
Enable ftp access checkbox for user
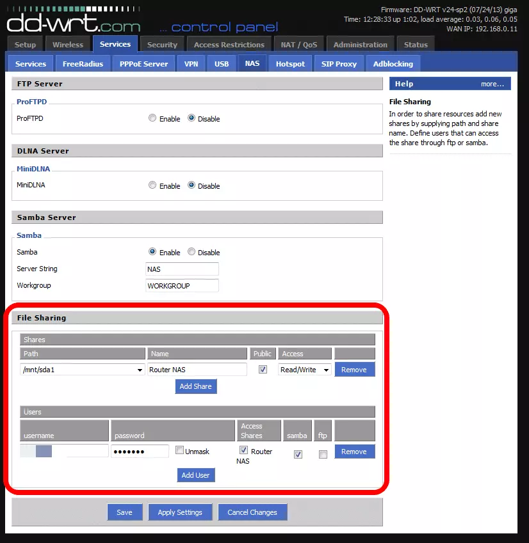point(323,454)
